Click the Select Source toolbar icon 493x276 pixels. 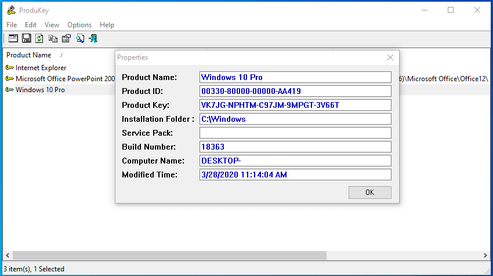pyautogui.click(x=13, y=38)
